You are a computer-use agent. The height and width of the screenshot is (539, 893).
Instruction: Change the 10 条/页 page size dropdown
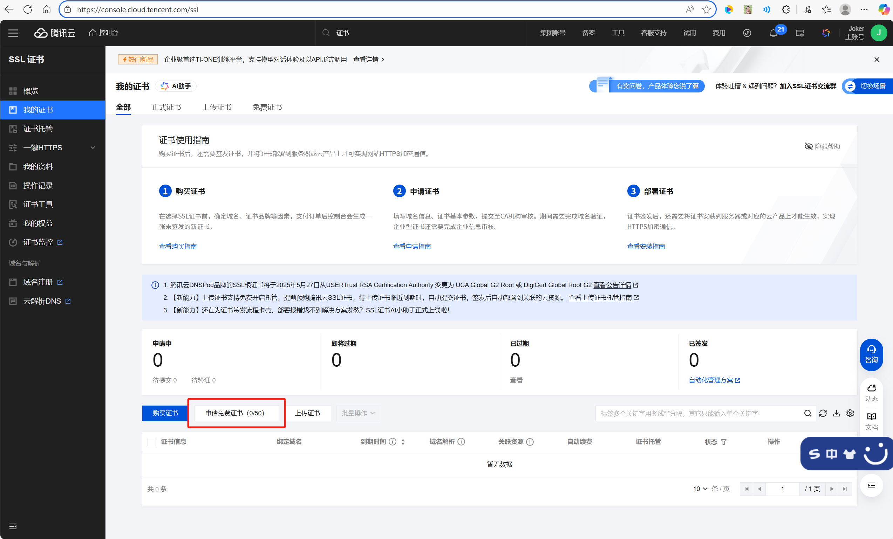point(700,489)
